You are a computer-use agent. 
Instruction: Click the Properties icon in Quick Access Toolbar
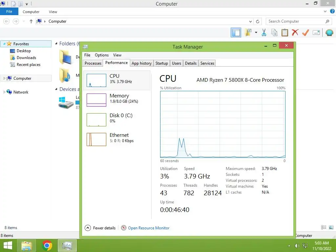point(13,4)
